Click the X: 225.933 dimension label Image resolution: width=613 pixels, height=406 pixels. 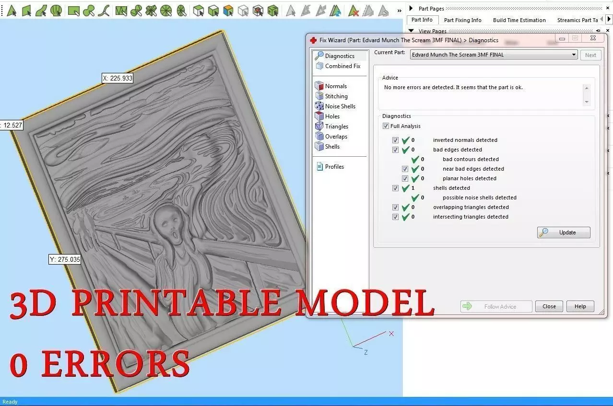[x=118, y=78]
